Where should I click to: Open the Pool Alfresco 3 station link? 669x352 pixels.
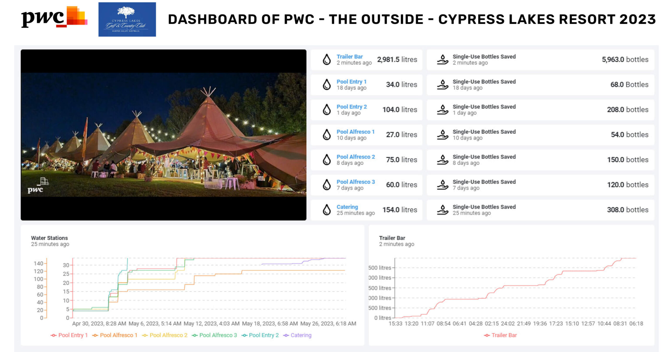[x=356, y=182]
